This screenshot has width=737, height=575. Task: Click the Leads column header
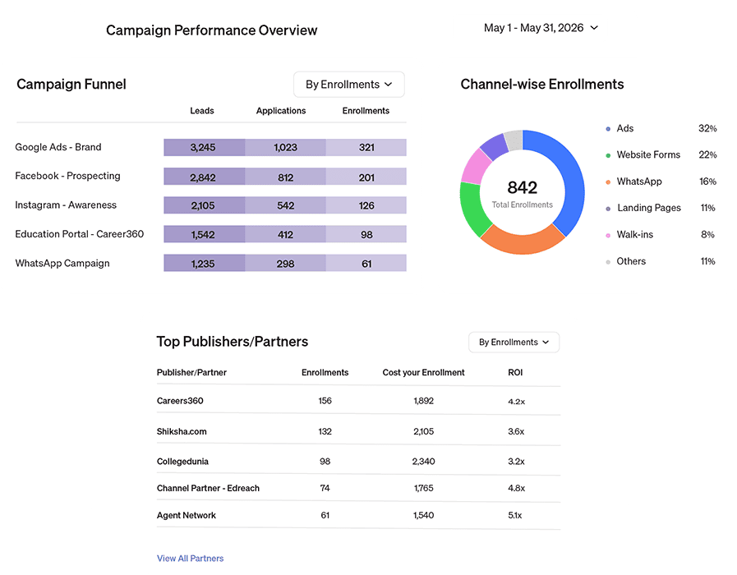(202, 111)
